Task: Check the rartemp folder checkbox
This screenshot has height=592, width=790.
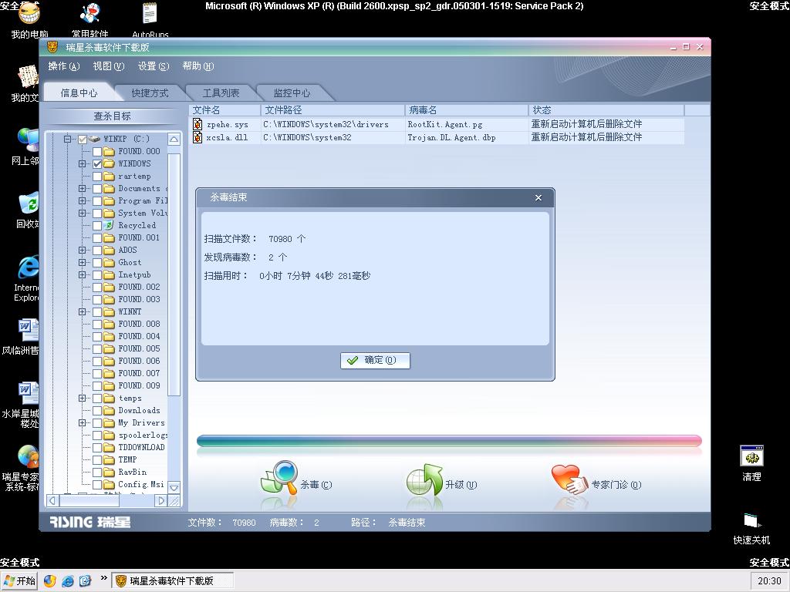Action: (97, 177)
